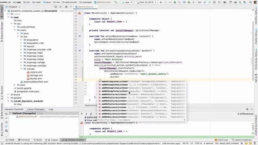
Task: Collapse the Default Changelist node
Action: (x=10, y=113)
